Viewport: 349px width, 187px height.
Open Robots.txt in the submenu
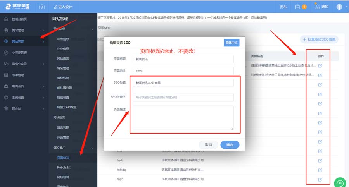(64, 168)
